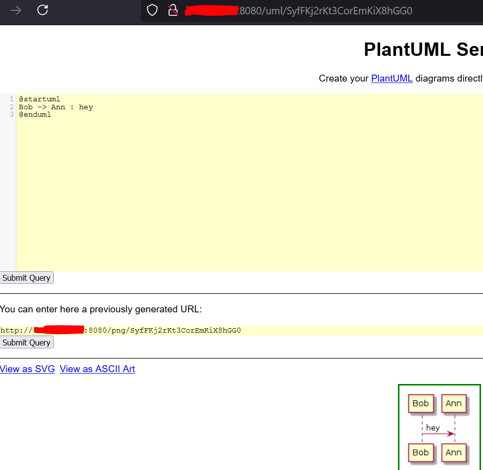Click the @startuml line in the editor
Viewport: 483px width, 470px height.
(x=40, y=99)
